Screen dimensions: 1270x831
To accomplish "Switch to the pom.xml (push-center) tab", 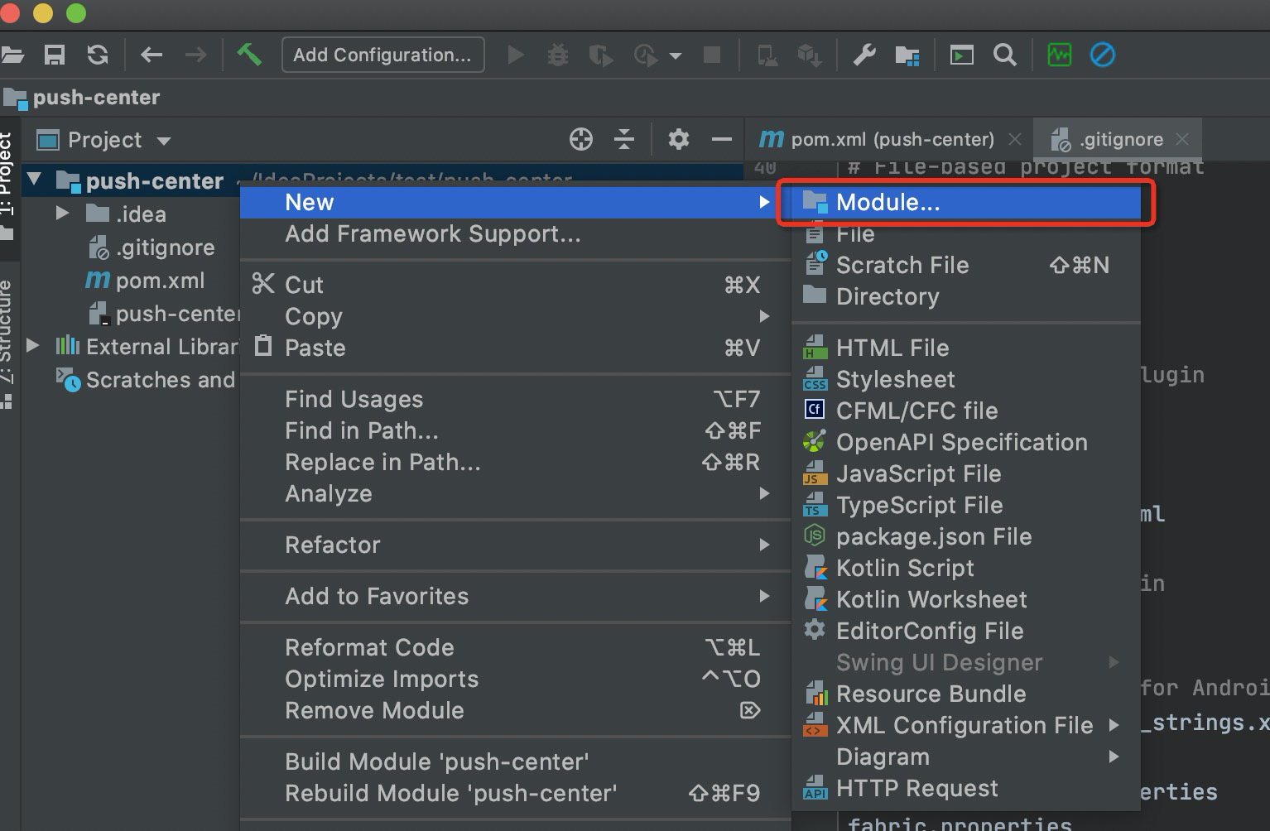I will (892, 139).
